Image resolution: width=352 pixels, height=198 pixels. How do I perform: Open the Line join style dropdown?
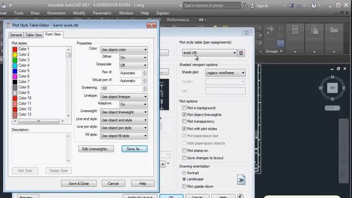(x=124, y=128)
